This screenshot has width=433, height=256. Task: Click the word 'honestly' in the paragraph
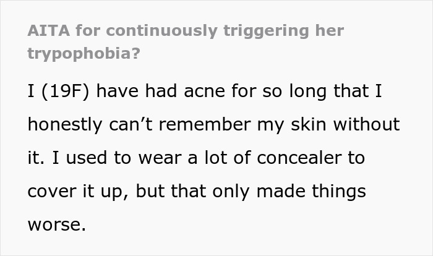coord(65,125)
